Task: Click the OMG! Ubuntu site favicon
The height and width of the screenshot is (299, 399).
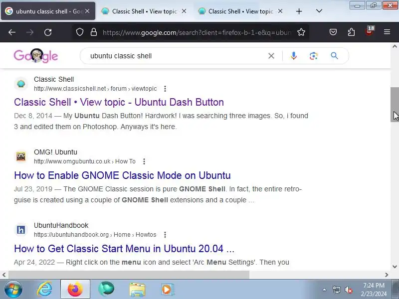Action: point(21,156)
